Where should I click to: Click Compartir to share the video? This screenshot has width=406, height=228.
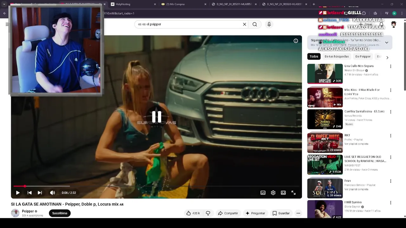click(228, 213)
